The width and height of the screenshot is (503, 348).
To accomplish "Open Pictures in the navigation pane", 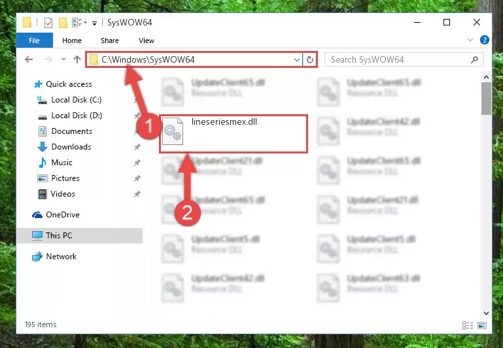I will point(65,178).
